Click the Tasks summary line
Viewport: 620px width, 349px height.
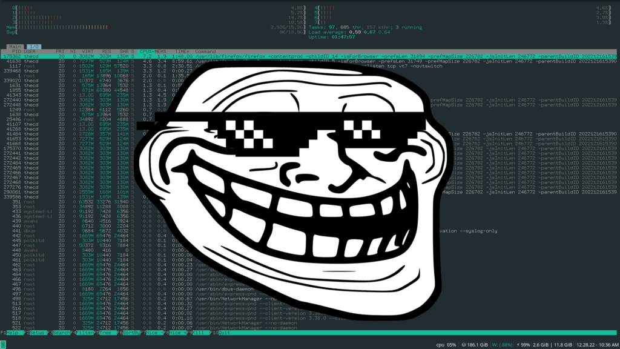click(365, 27)
